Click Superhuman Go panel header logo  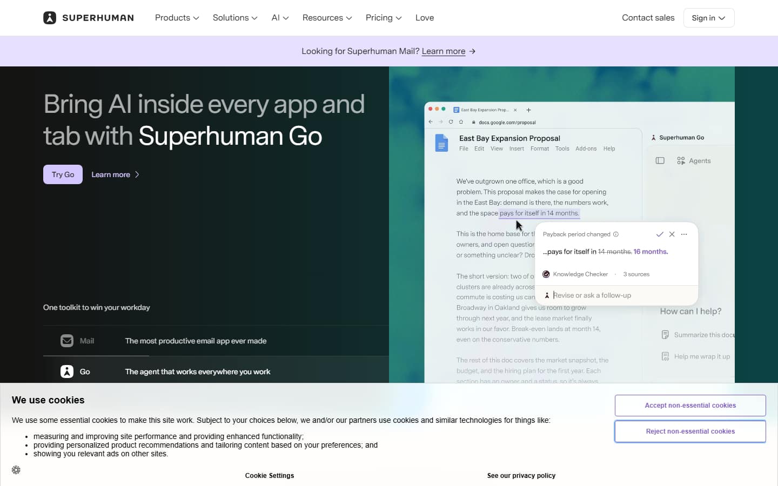tap(653, 138)
